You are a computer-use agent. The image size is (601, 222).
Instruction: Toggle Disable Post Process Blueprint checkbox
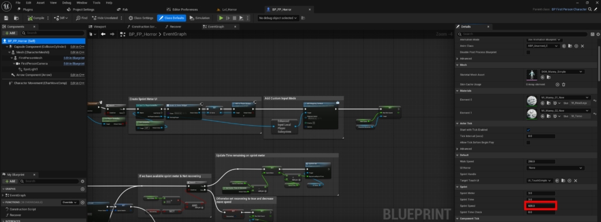point(528,53)
